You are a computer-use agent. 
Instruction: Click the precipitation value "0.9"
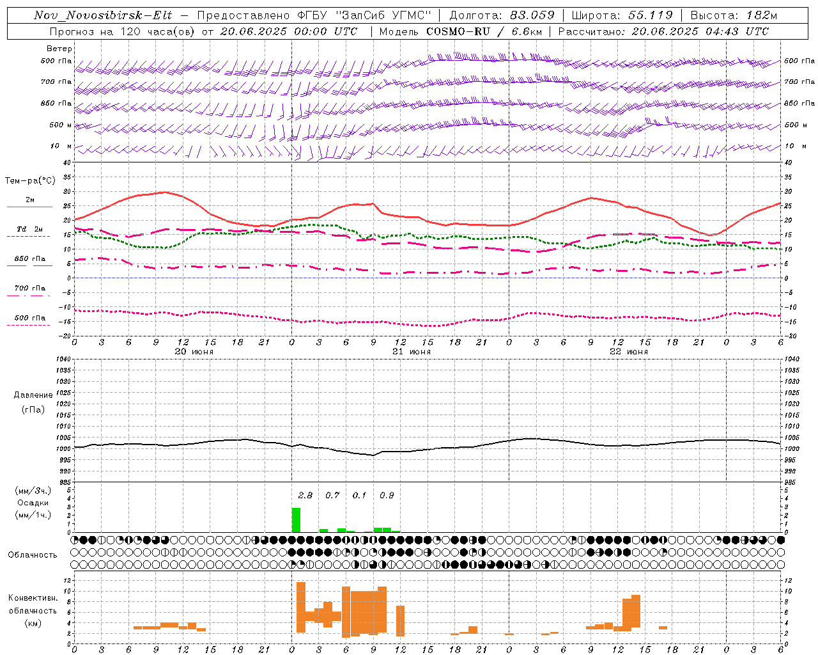click(387, 496)
